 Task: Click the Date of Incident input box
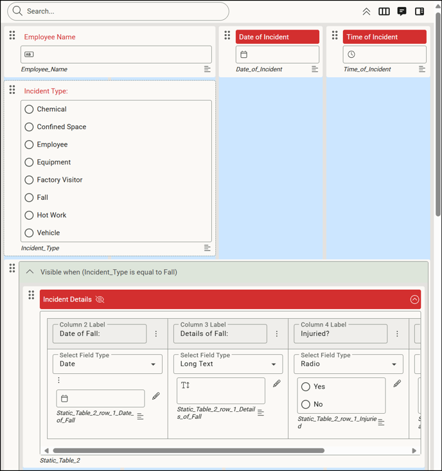click(x=278, y=55)
